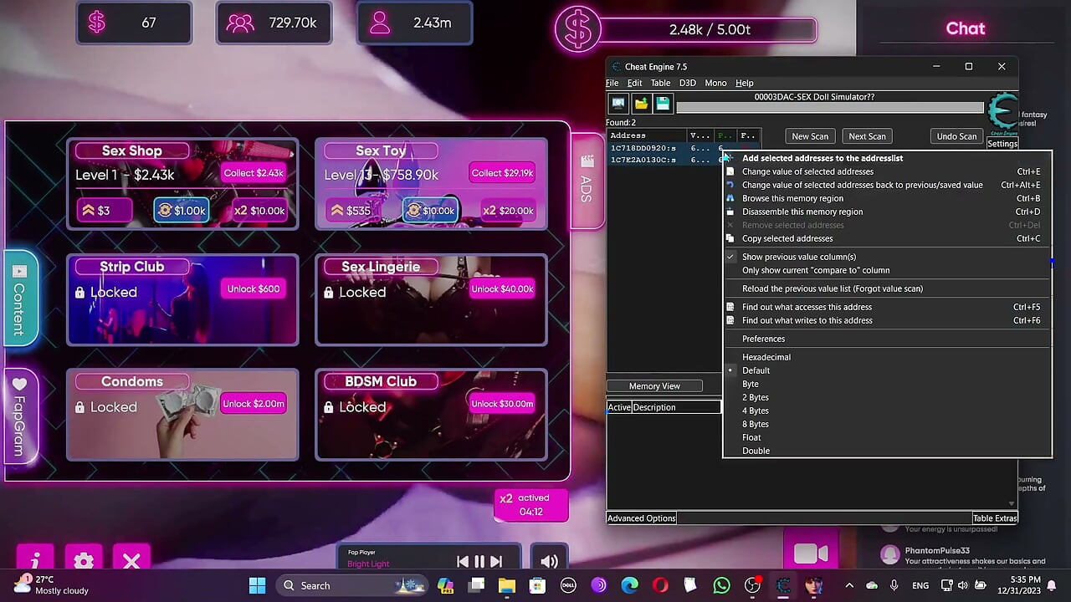The height and width of the screenshot is (602, 1071).
Task: Open the File menu in Cheat Engine
Action: tap(612, 83)
